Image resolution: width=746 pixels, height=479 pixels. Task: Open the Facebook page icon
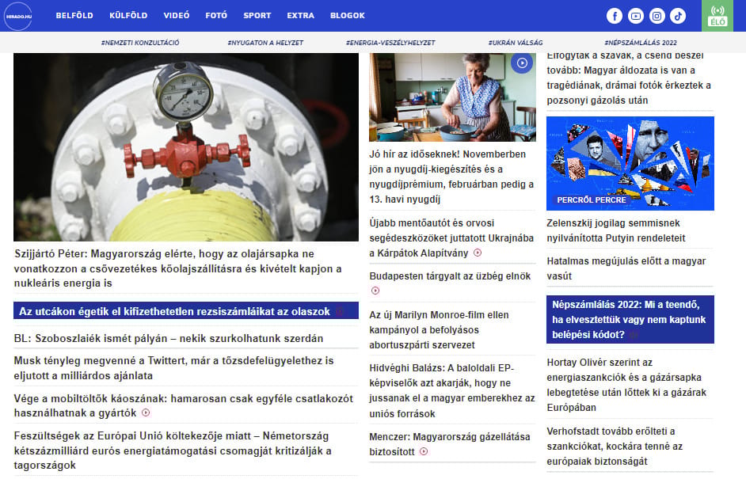click(615, 16)
